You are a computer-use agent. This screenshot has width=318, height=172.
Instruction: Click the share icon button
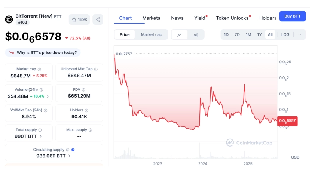coord(97,19)
